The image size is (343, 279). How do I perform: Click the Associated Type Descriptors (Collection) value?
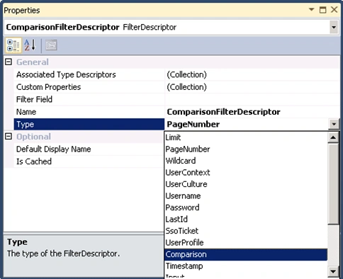252,74
